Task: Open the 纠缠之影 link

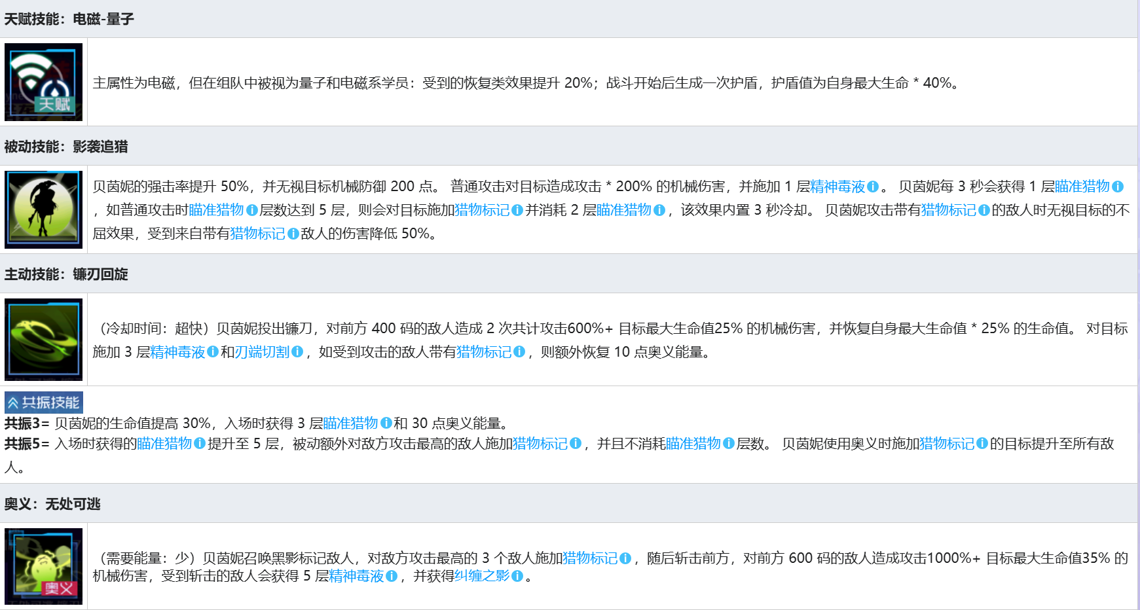Action: point(482,576)
